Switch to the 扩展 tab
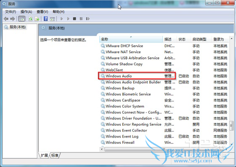 point(44,155)
